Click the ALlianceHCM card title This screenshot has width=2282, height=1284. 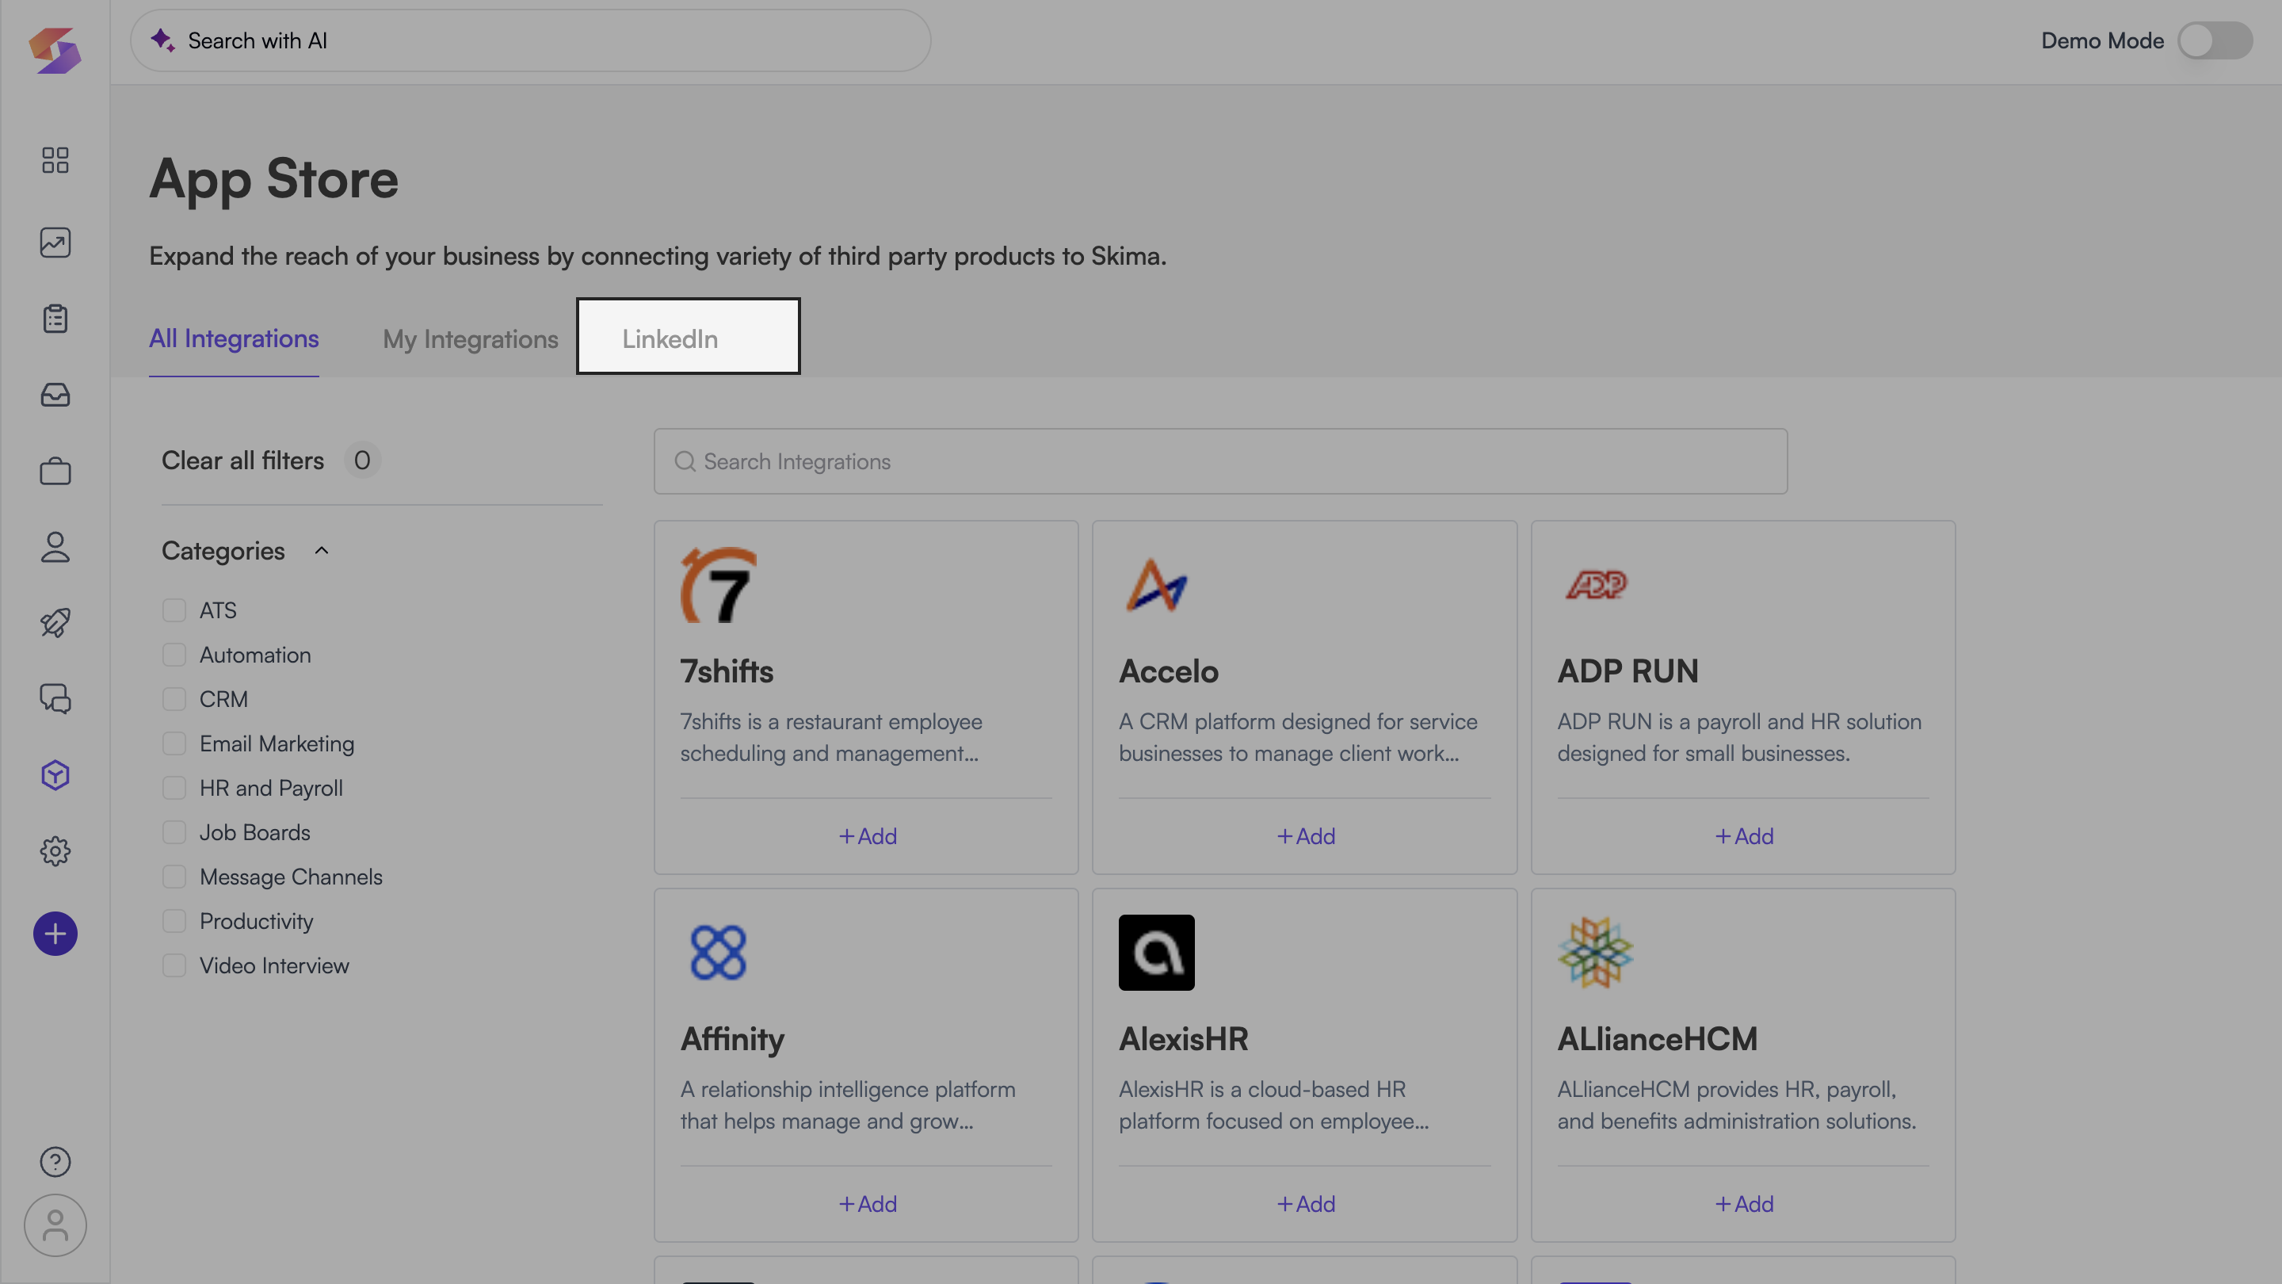coord(1658,1039)
